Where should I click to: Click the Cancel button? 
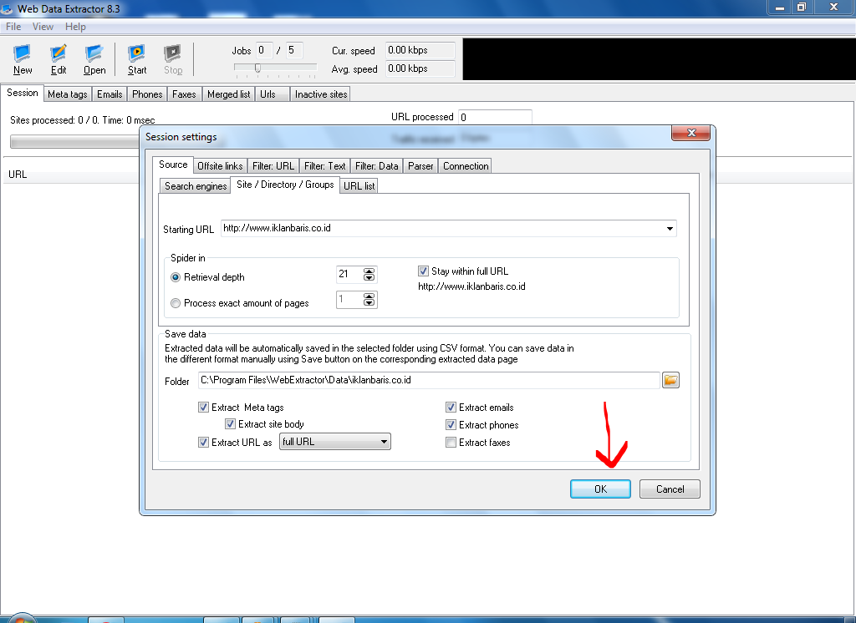coord(670,489)
